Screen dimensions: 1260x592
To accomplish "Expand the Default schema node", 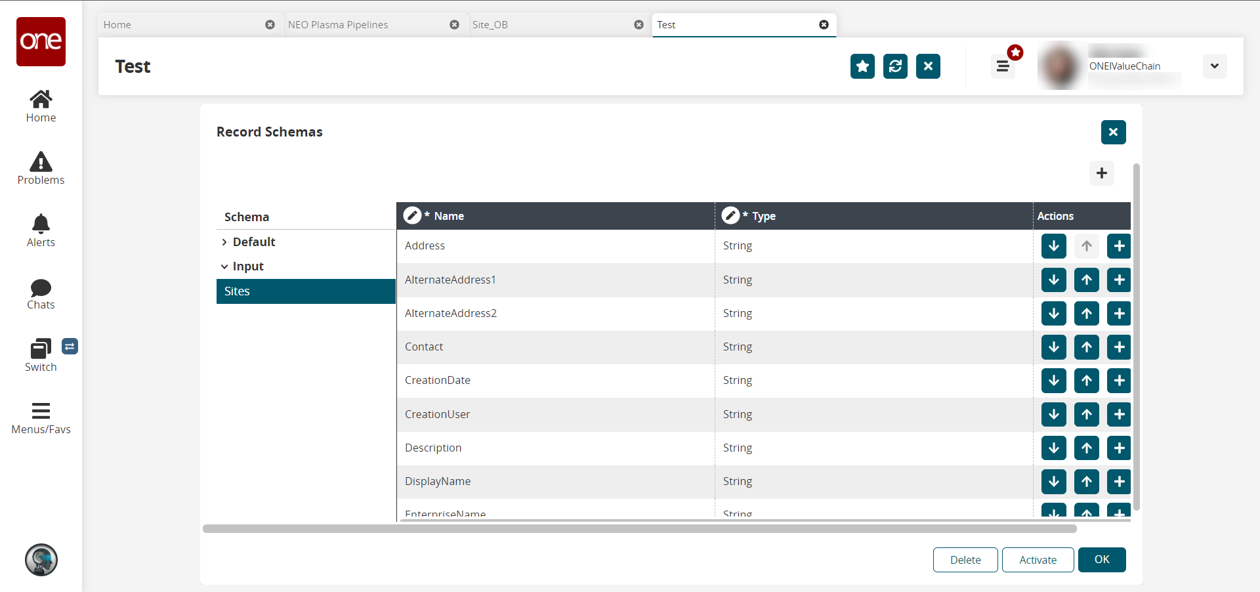I will tap(224, 242).
